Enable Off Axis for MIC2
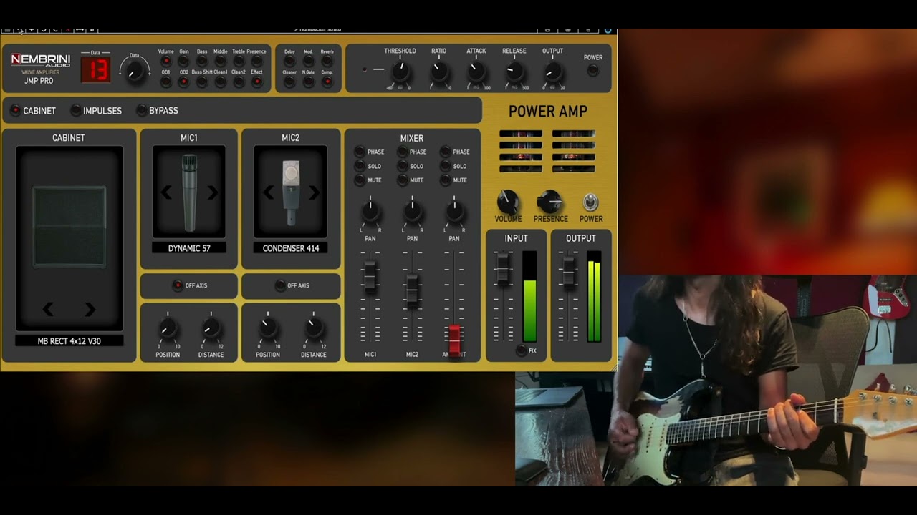The image size is (917, 515). coord(280,285)
